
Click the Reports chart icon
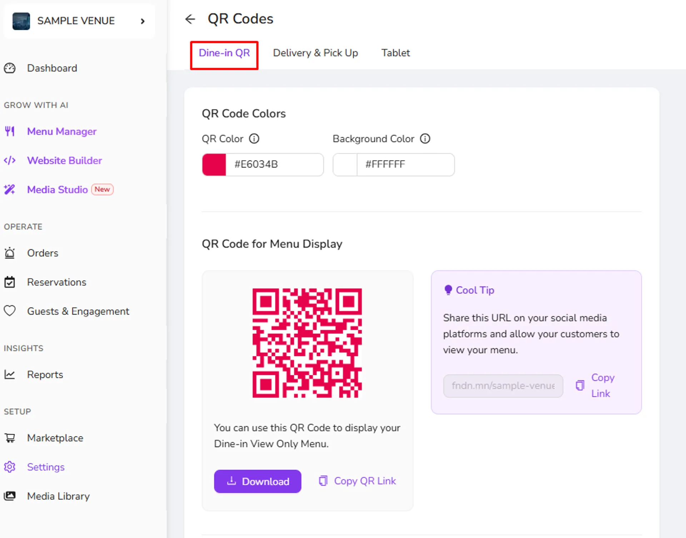[x=10, y=374]
